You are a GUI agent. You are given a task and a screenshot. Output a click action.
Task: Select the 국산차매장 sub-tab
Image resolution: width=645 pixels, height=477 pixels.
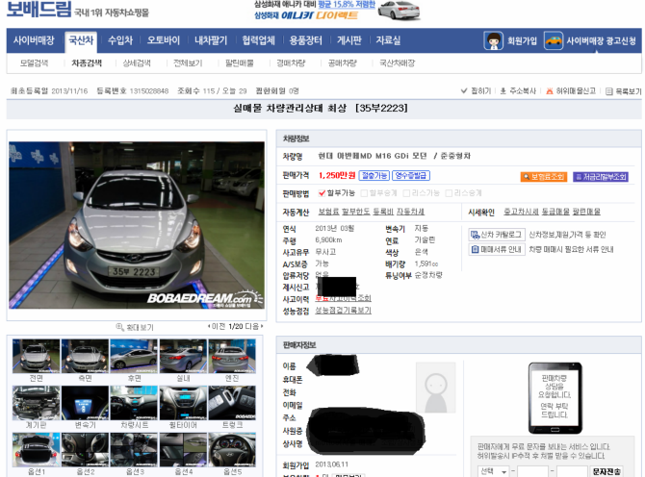[x=397, y=63]
